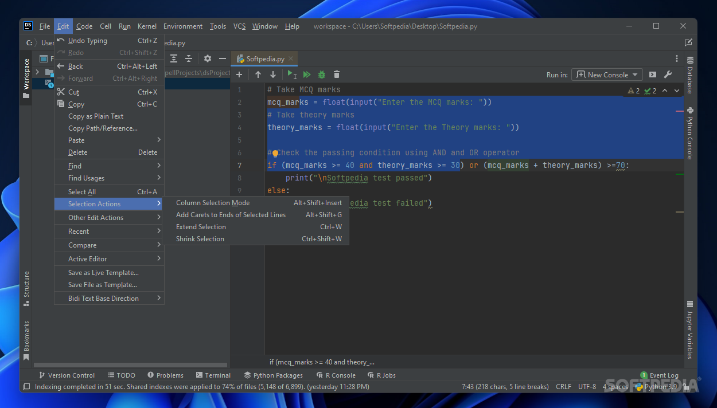Click the edit icon at top right

pos(688,42)
